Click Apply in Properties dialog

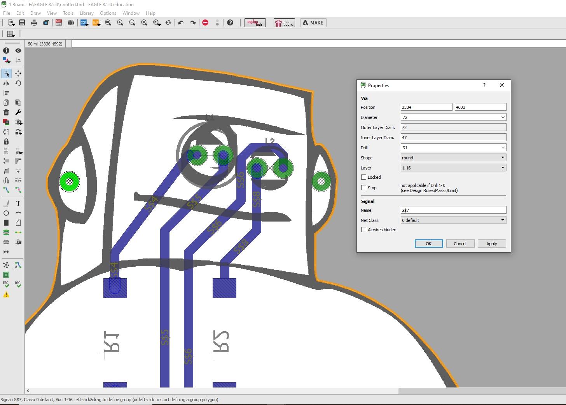pos(492,244)
